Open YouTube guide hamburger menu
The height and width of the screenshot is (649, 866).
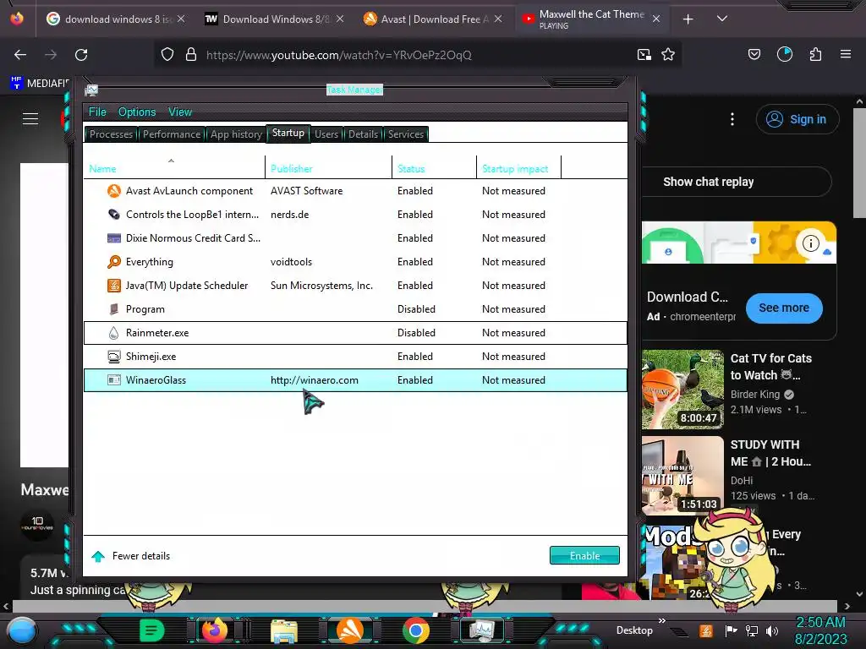[30, 118]
